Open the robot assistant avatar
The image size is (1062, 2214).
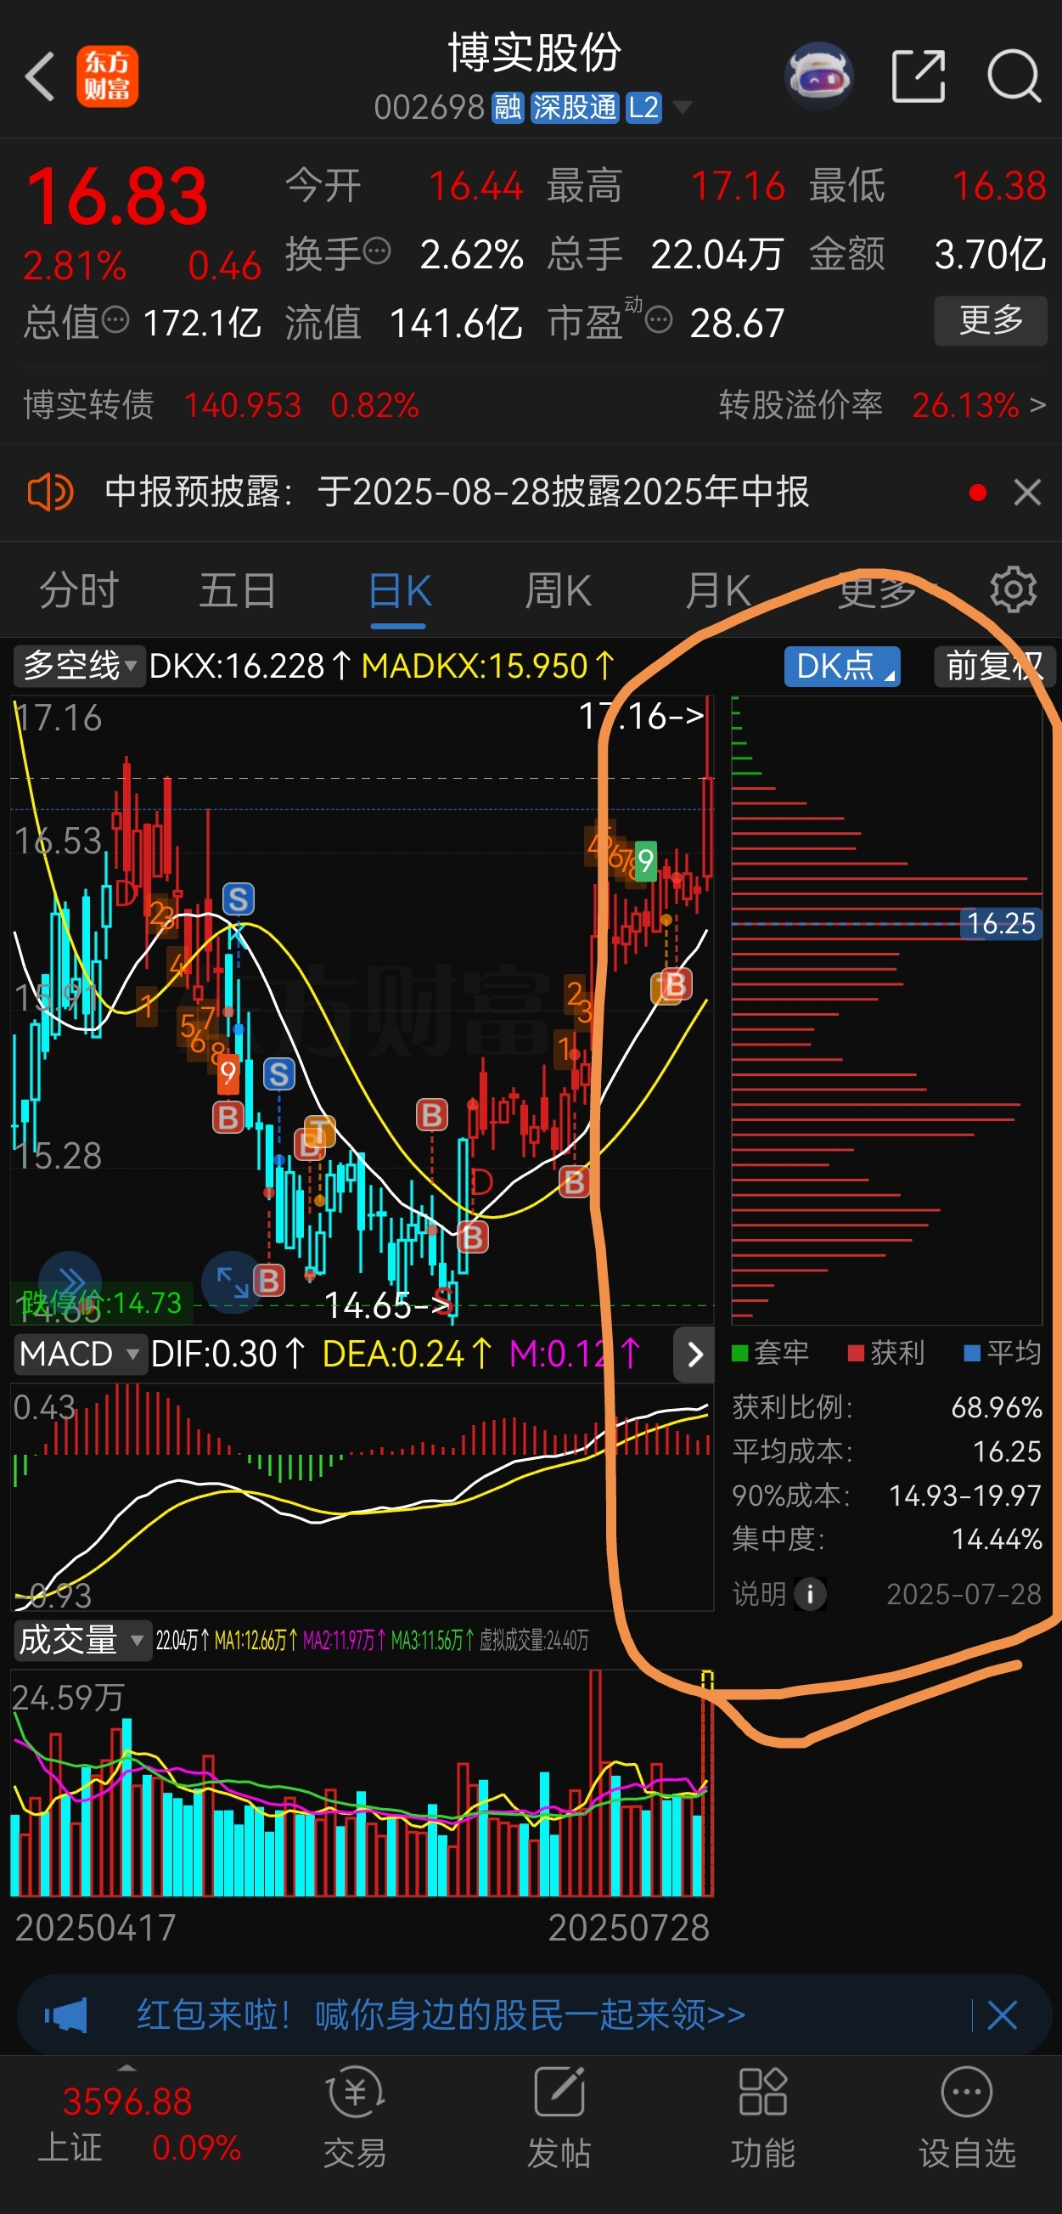click(x=820, y=76)
